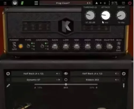Flip the amp POWER on/off switch

coord(14,46)
